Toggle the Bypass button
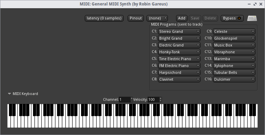Screen dimensions: 265x135 pyautogui.click(x=232, y=18)
